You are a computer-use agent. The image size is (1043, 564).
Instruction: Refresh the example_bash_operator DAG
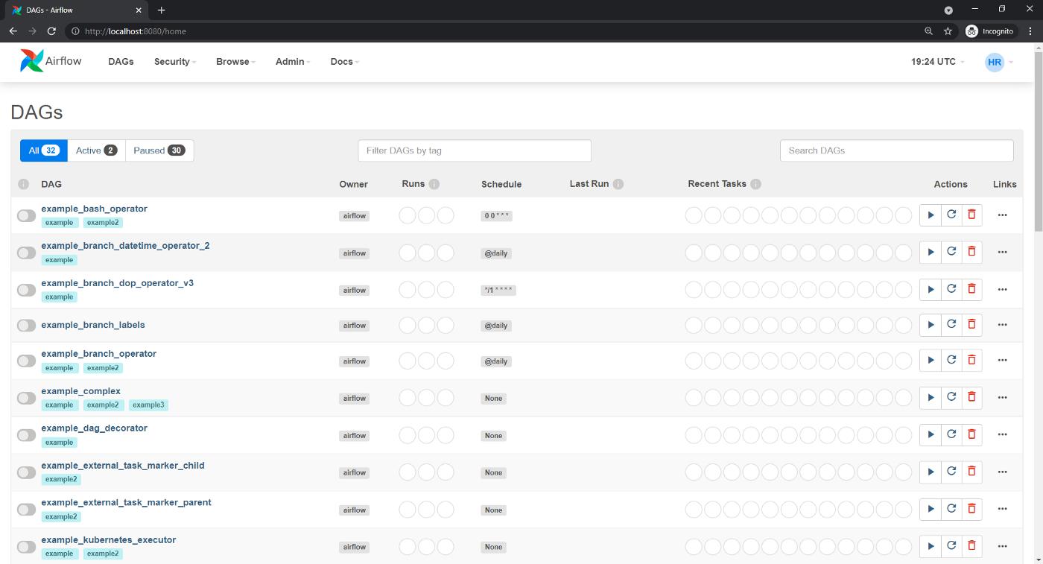click(x=951, y=215)
